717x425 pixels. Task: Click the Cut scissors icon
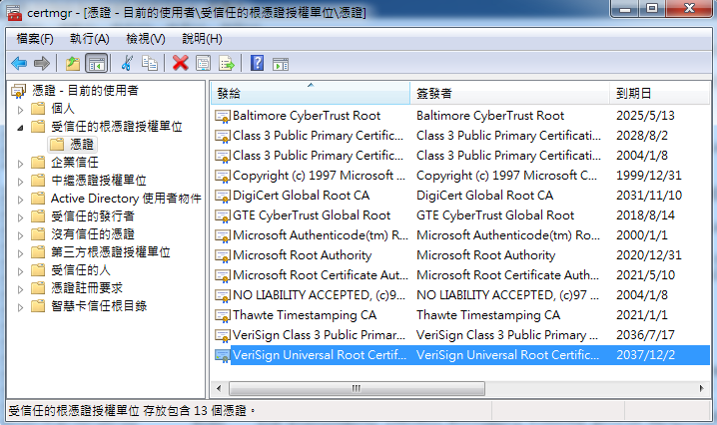(x=127, y=63)
